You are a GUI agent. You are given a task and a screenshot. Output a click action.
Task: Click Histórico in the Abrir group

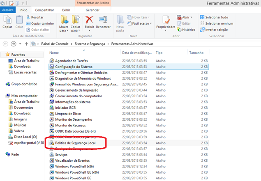pos(186,30)
